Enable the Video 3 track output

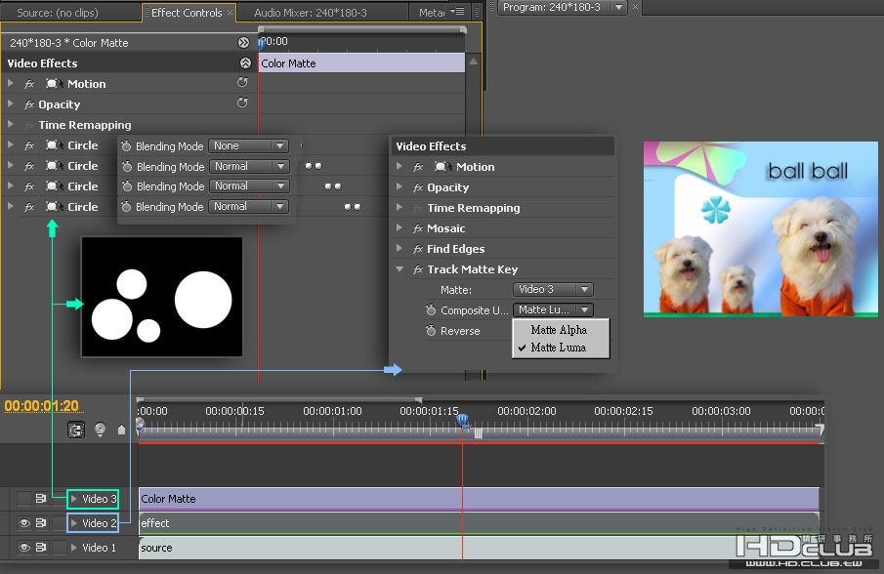(23, 499)
